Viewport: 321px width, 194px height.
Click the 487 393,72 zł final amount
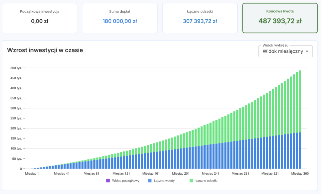(x=280, y=21)
